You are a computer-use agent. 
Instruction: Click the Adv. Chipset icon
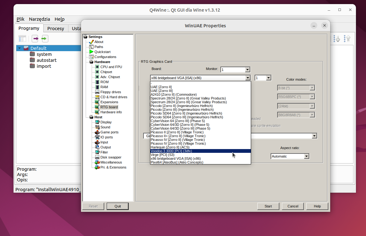pyautogui.click(x=97, y=77)
